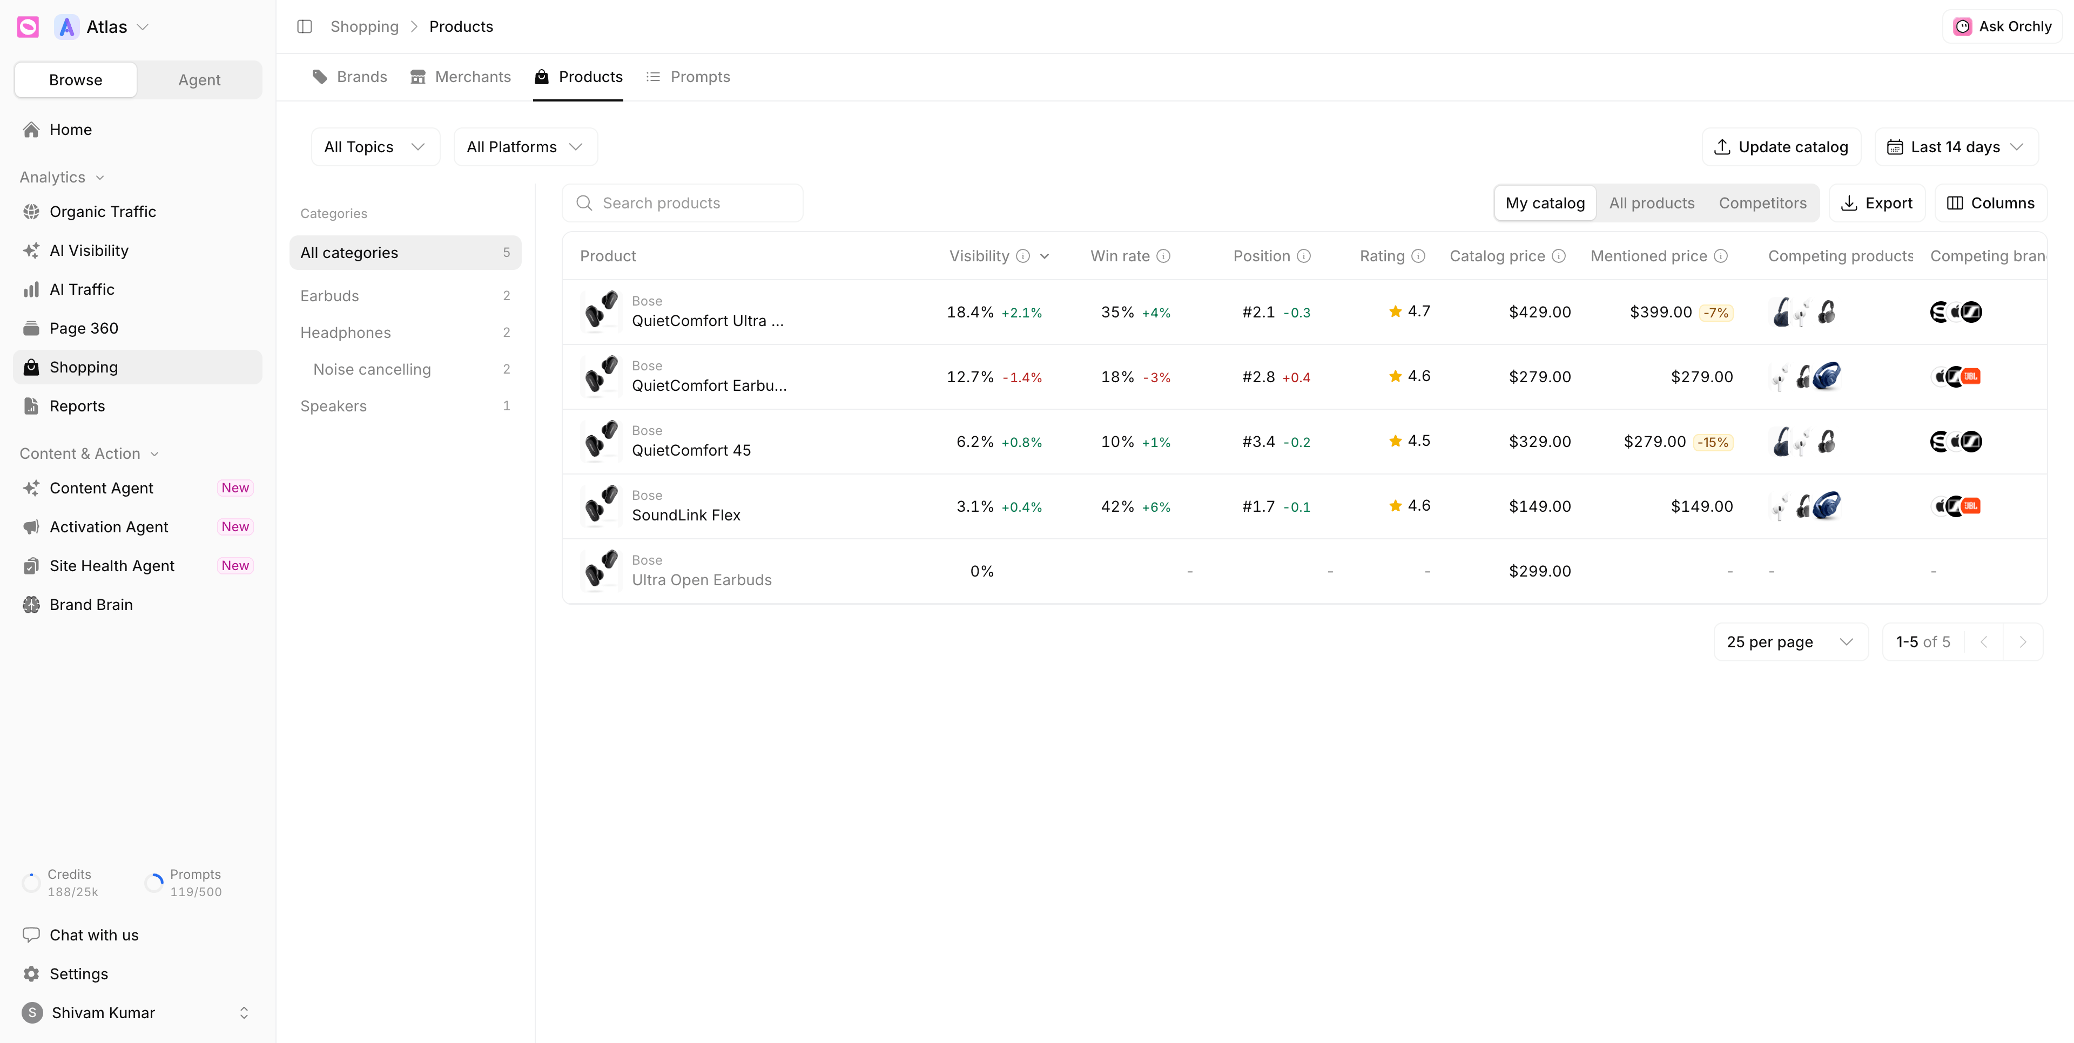
Task: Open the Columns button
Action: coord(1991,203)
